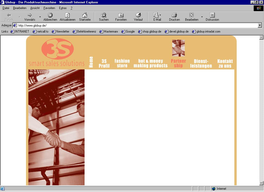Image resolution: width=264 pixels, height=192 pixels.
Task: Open the ? help menu
Action: [71, 8]
